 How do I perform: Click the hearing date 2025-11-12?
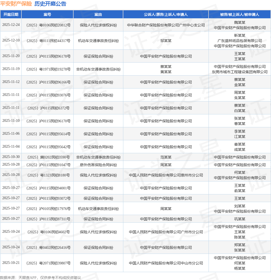pyautogui.click(x=11, y=82)
